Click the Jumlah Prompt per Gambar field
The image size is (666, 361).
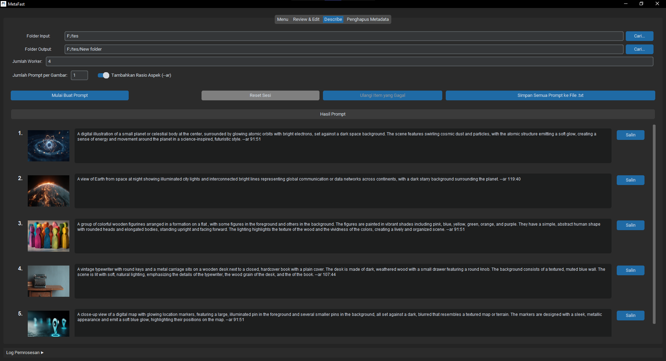pyautogui.click(x=79, y=75)
